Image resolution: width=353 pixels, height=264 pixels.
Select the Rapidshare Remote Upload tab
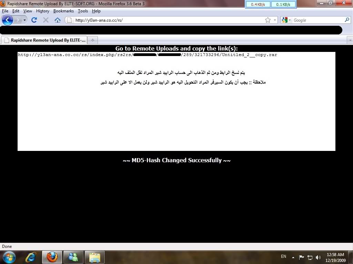[44, 40]
